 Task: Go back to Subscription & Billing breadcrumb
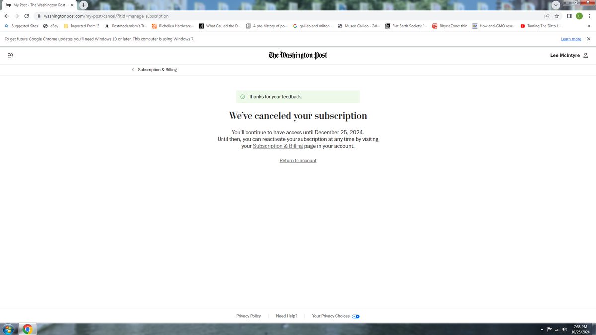pos(154,70)
